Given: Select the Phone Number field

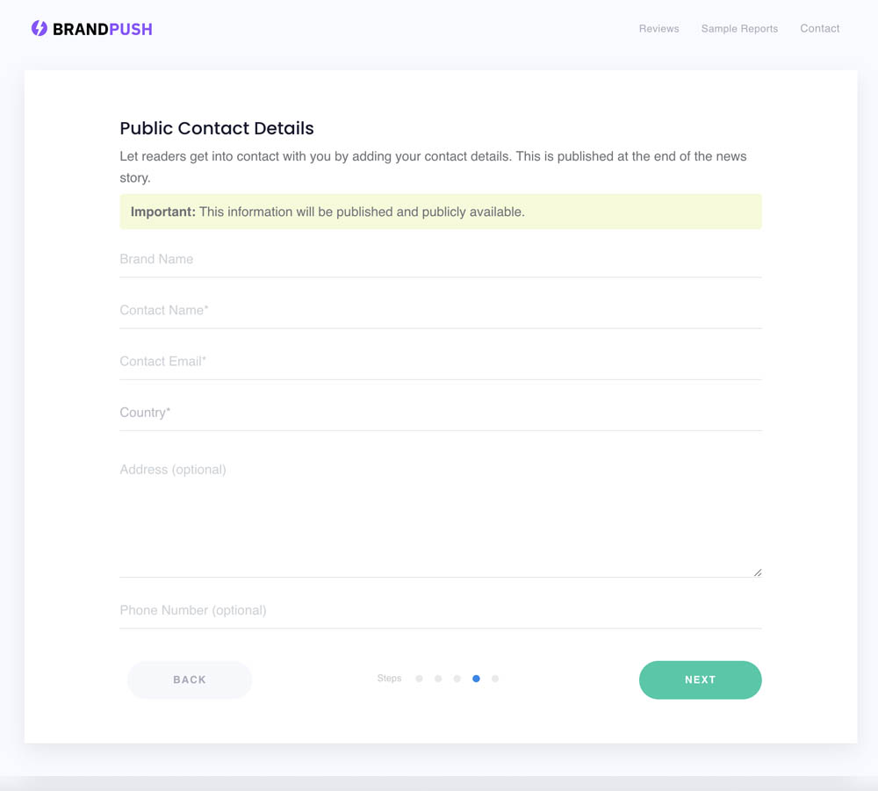Looking at the screenshot, I should tap(439, 613).
